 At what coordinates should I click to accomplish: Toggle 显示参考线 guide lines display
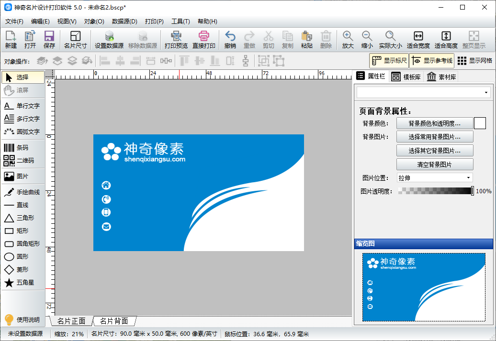[x=431, y=61]
